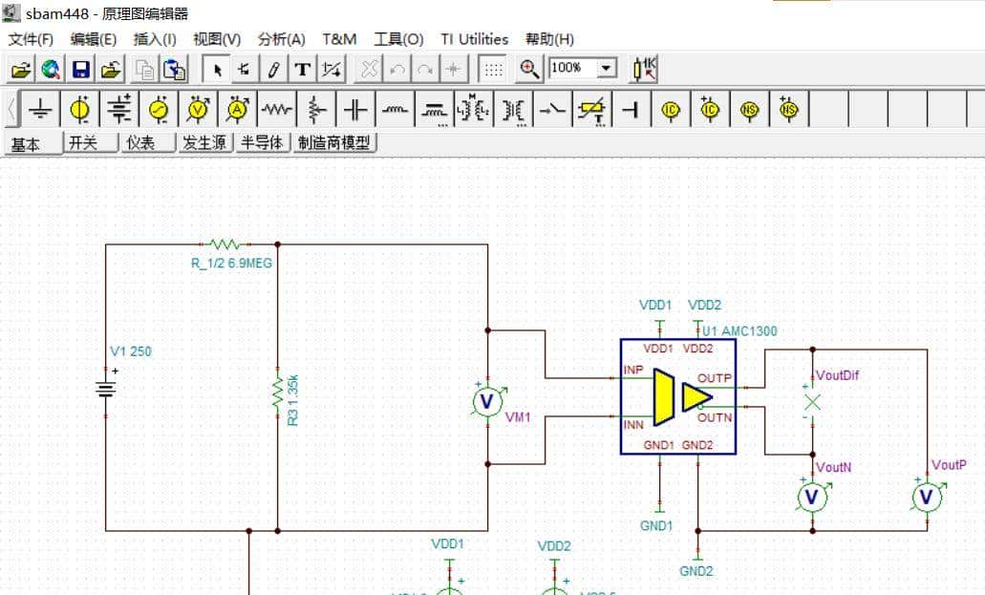Pick the ammeter instrument icon
This screenshot has width=985, height=595.
coord(235,109)
